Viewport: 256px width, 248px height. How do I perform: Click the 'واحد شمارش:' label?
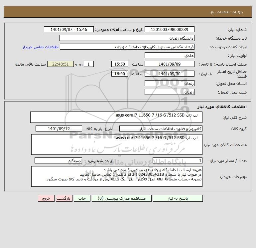click(100, 161)
